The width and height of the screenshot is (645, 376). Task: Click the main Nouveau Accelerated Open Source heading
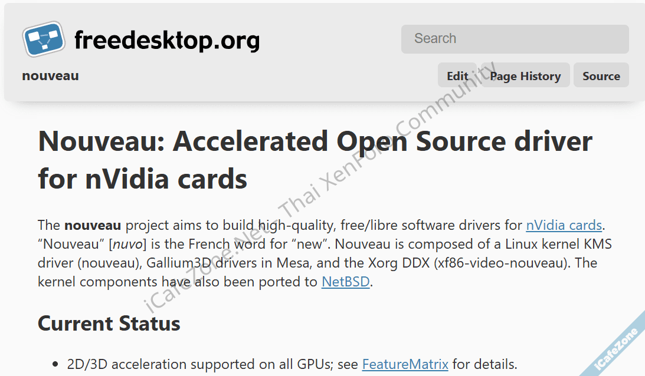[x=315, y=159]
